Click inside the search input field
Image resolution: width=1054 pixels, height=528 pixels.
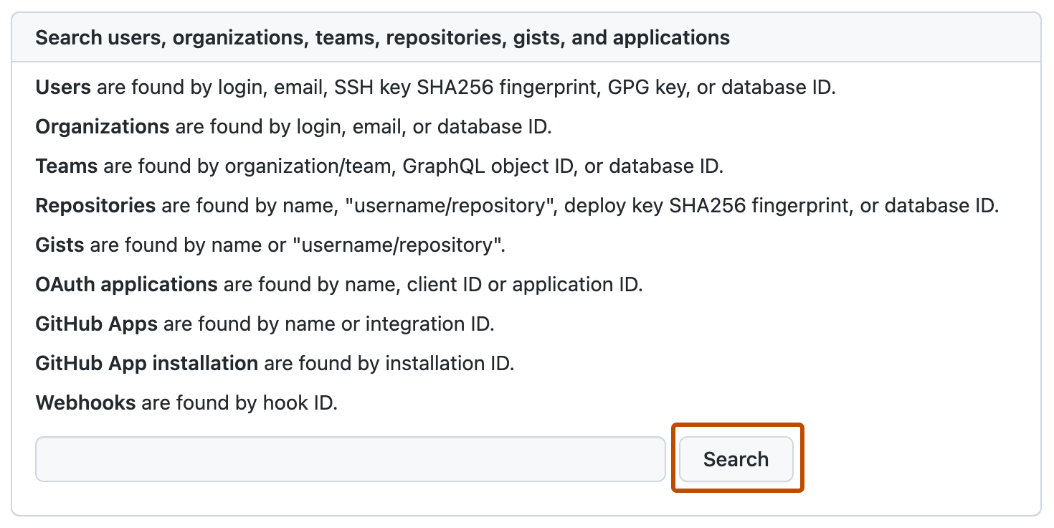pos(350,458)
